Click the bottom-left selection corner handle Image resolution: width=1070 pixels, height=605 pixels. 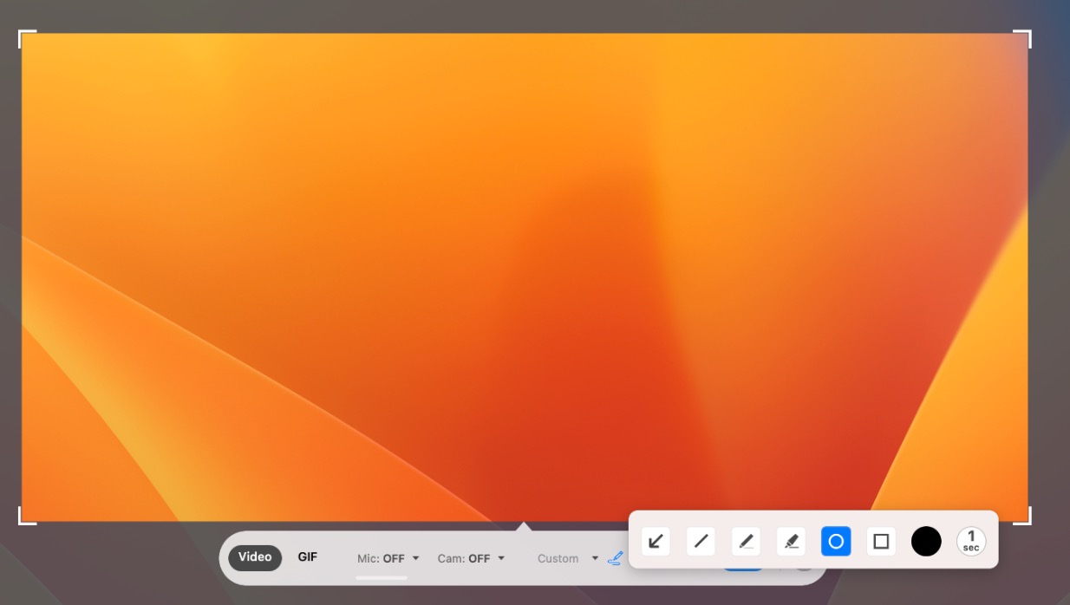pyautogui.click(x=27, y=516)
